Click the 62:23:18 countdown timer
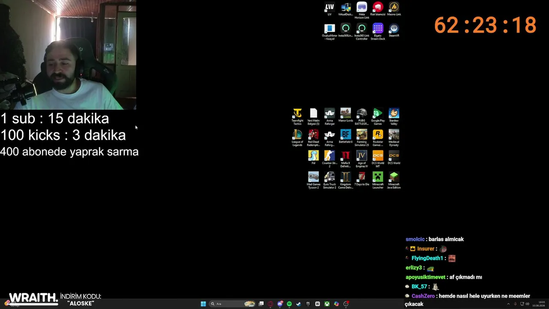The width and height of the screenshot is (549, 309). (x=485, y=25)
